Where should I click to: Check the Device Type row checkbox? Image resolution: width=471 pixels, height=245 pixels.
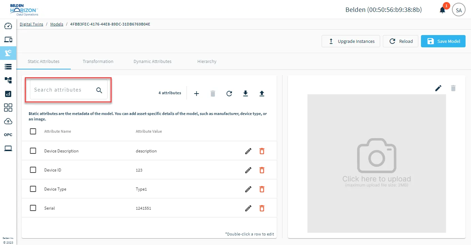pos(33,189)
